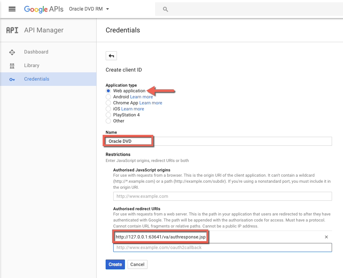Image resolution: width=343 pixels, height=278 pixels.
Task: Click the Authorised JavaScript origins input
Action: click(223, 196)
